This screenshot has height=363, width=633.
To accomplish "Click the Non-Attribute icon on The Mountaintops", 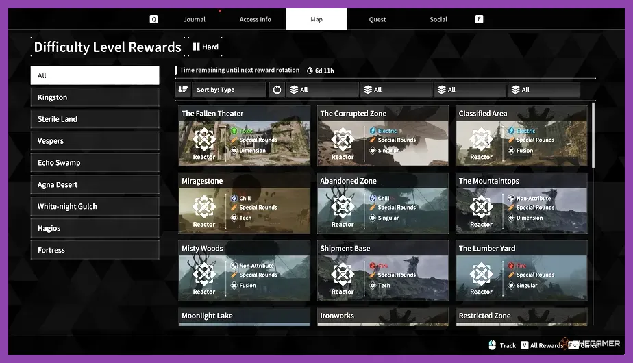I will pos(511,198).
